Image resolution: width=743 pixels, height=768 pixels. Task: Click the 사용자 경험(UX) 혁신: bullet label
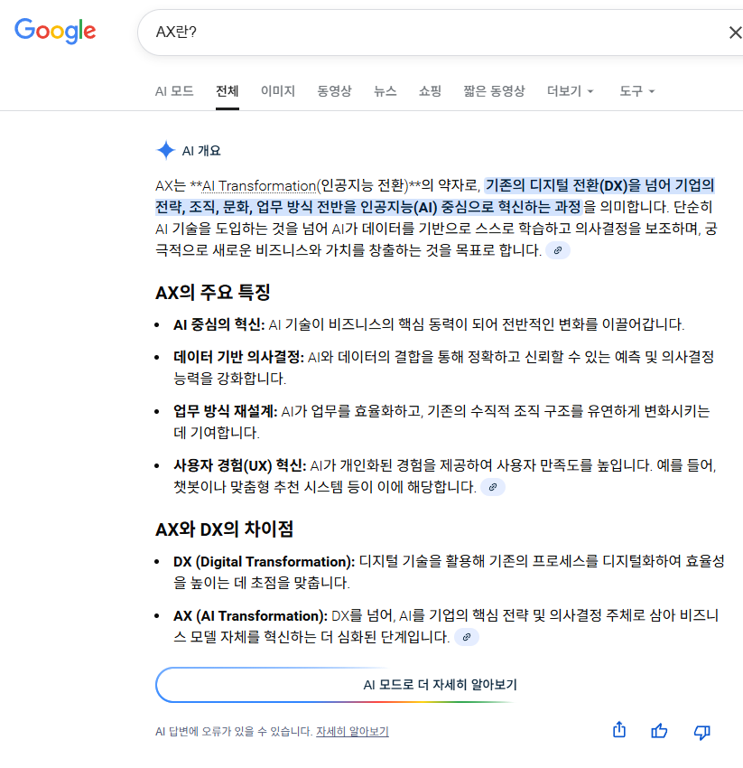coord(240,465)
